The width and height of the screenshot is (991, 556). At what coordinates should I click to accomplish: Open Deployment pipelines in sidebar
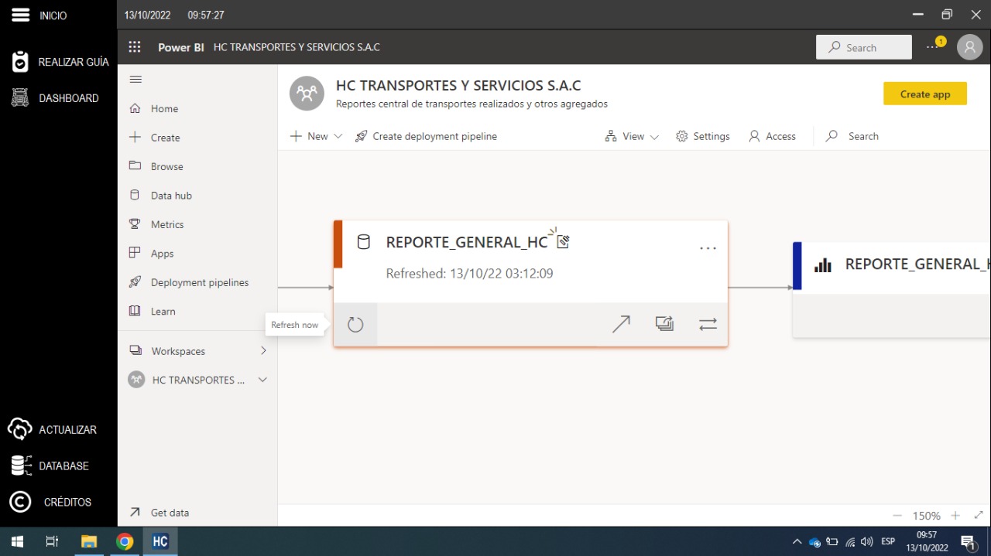pos(200,282)
